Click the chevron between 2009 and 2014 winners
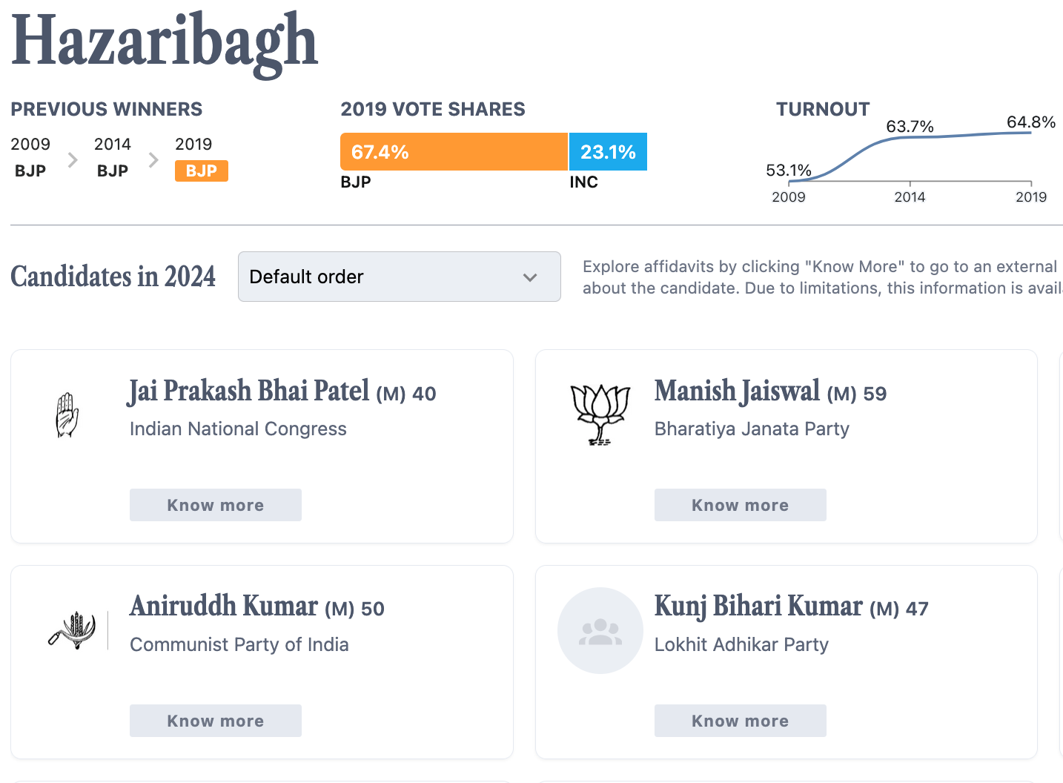The width and height of the screenshot is (1063, 783). (x=73, y=159)
